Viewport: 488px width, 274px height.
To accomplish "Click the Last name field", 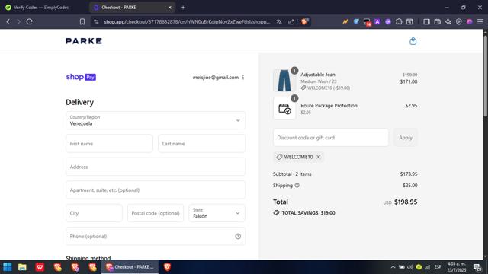I will [x=201, y=144].
